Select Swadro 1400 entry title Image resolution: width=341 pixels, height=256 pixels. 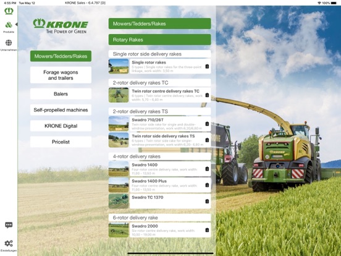click(145, 165)
